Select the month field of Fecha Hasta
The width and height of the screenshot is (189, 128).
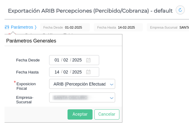pyautogui.click(x=66, y=72)
